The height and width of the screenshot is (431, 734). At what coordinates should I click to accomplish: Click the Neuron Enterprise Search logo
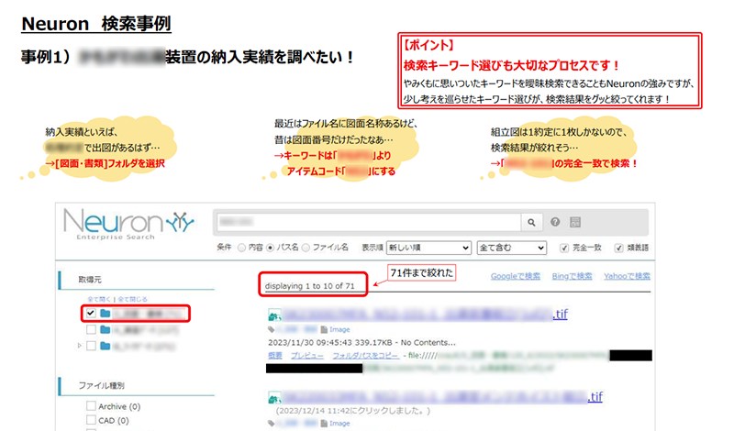click(x=128, y=225)
